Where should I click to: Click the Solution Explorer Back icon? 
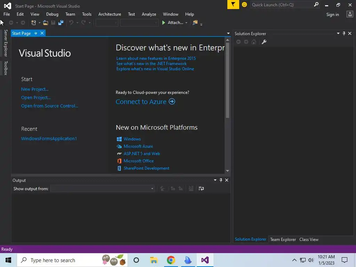pos(238,42)
